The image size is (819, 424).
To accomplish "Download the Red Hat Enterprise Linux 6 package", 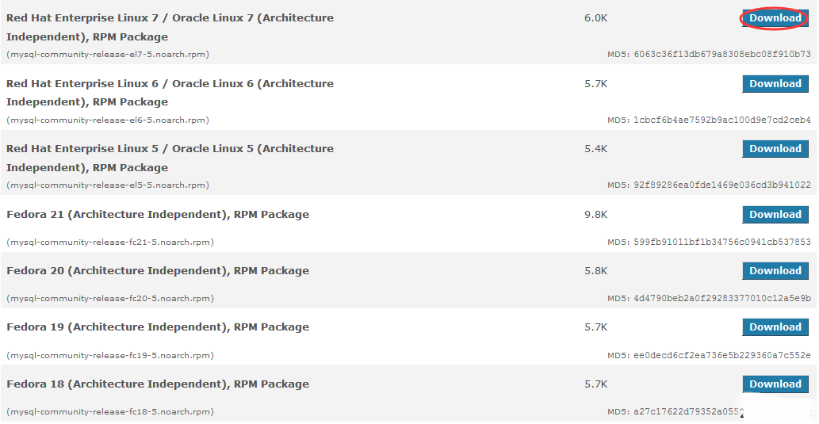I will (x=775, y=84).
